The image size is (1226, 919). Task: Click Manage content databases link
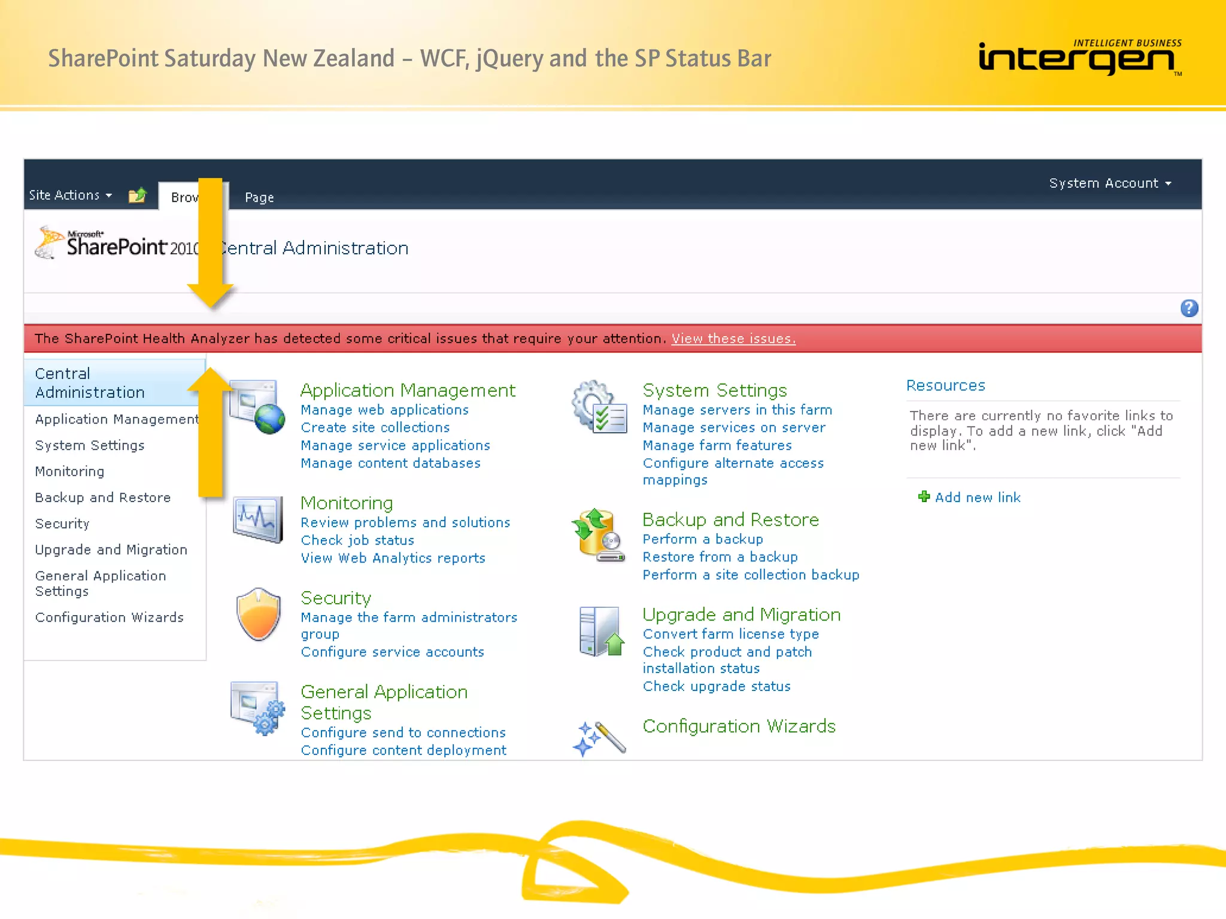(391, 464)
